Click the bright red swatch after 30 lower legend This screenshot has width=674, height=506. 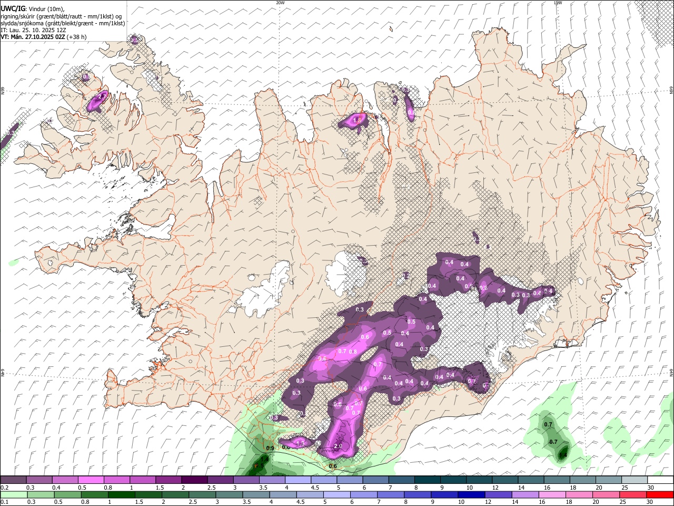(x=659, y=495)
